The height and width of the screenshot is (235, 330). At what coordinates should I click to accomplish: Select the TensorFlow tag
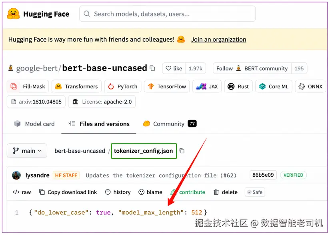[x=167, y=86]
